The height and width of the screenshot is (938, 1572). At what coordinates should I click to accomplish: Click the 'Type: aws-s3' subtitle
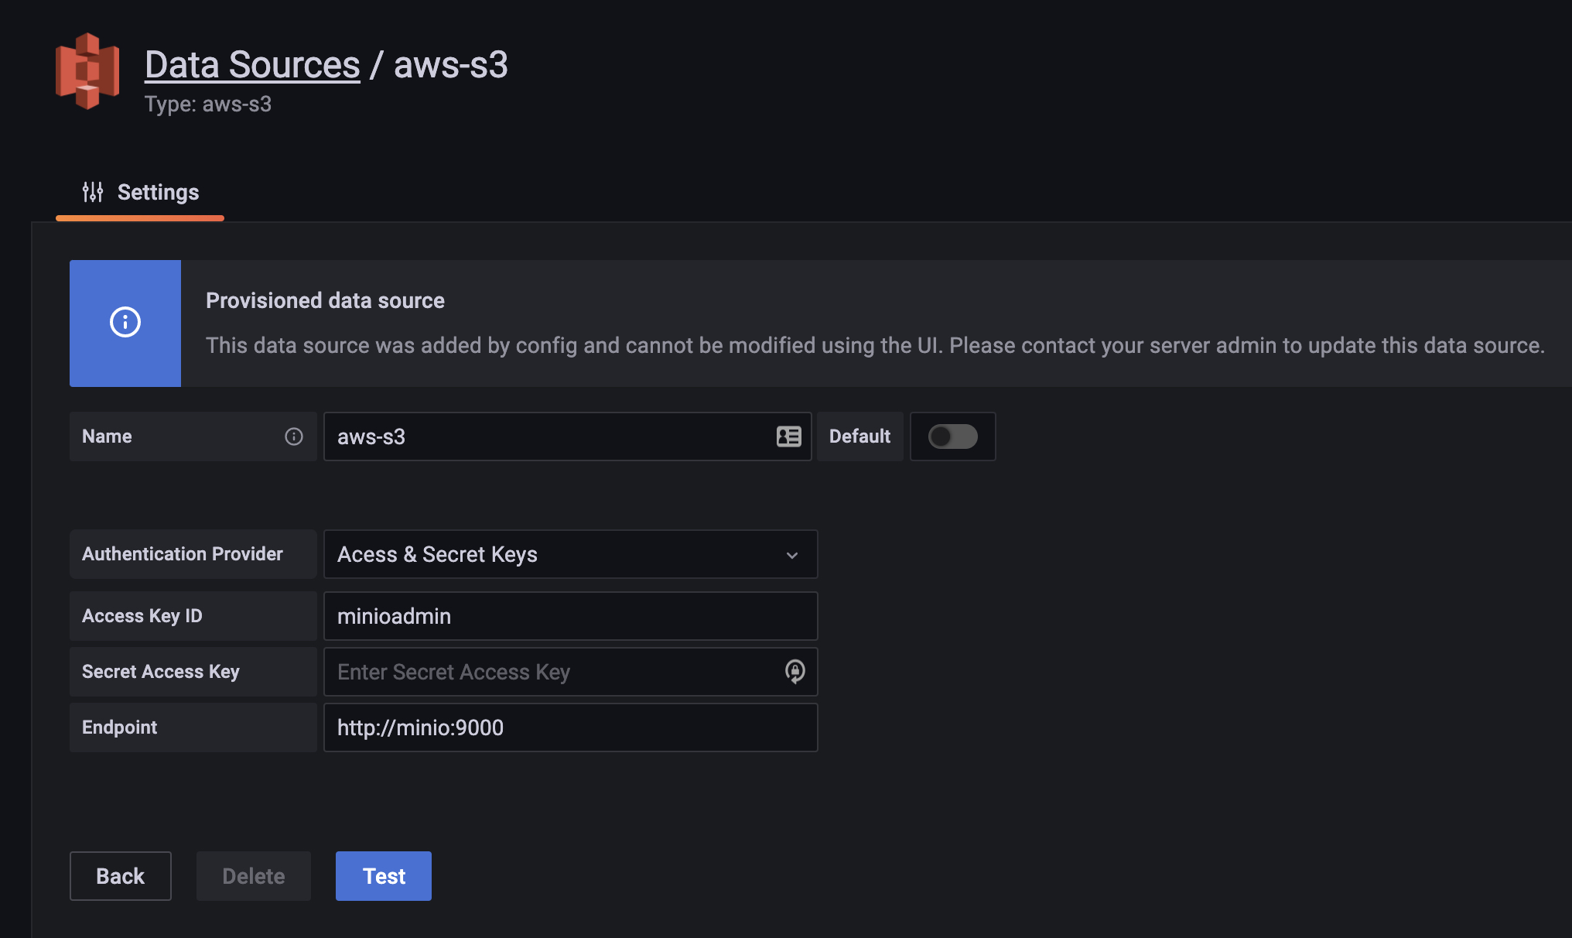point(208,104)
